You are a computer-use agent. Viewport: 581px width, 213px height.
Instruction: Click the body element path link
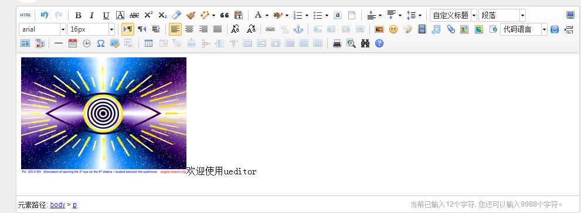click(x=57, y=204)
